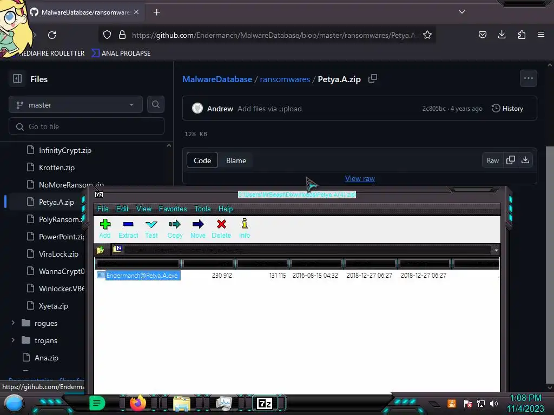Open Ana.zip in the file tree
Image resolution: width=554 pixels, height=415 pixels.
(47, 358)
